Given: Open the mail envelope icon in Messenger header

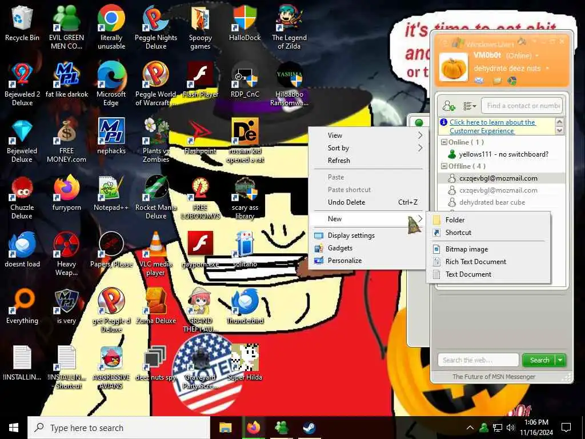Looking at the screenshot, I should [479, 80].
